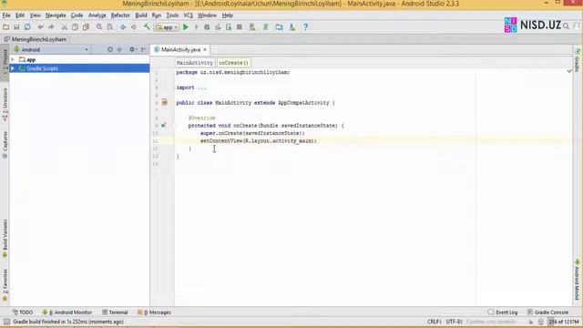The image size is (583, 328).
Task: Switch to MainActivity.java editor tab
Action: coord(180,49)
